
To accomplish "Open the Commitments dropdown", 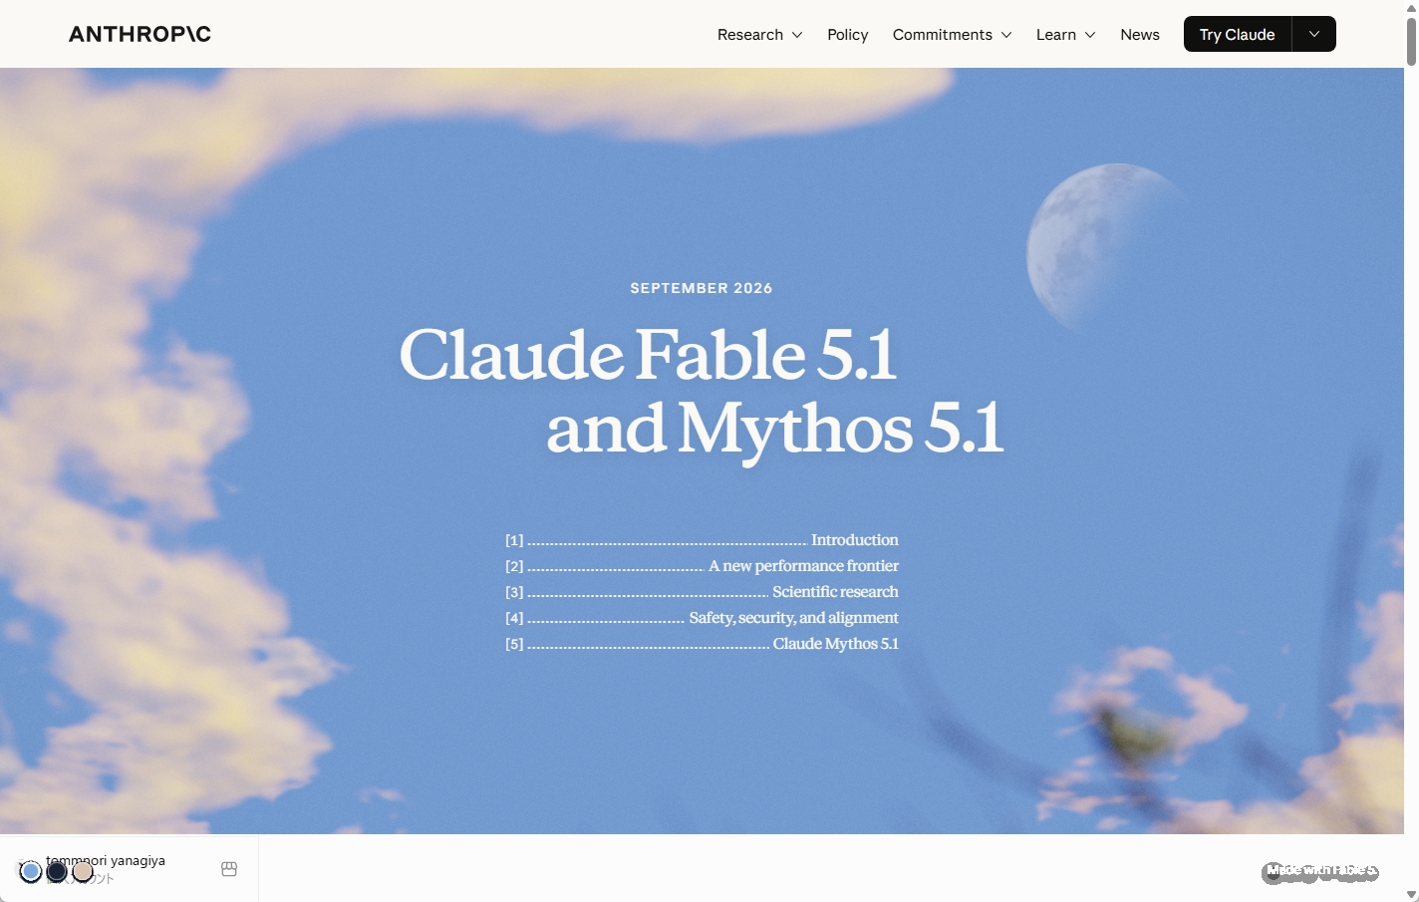I will 952,35.
